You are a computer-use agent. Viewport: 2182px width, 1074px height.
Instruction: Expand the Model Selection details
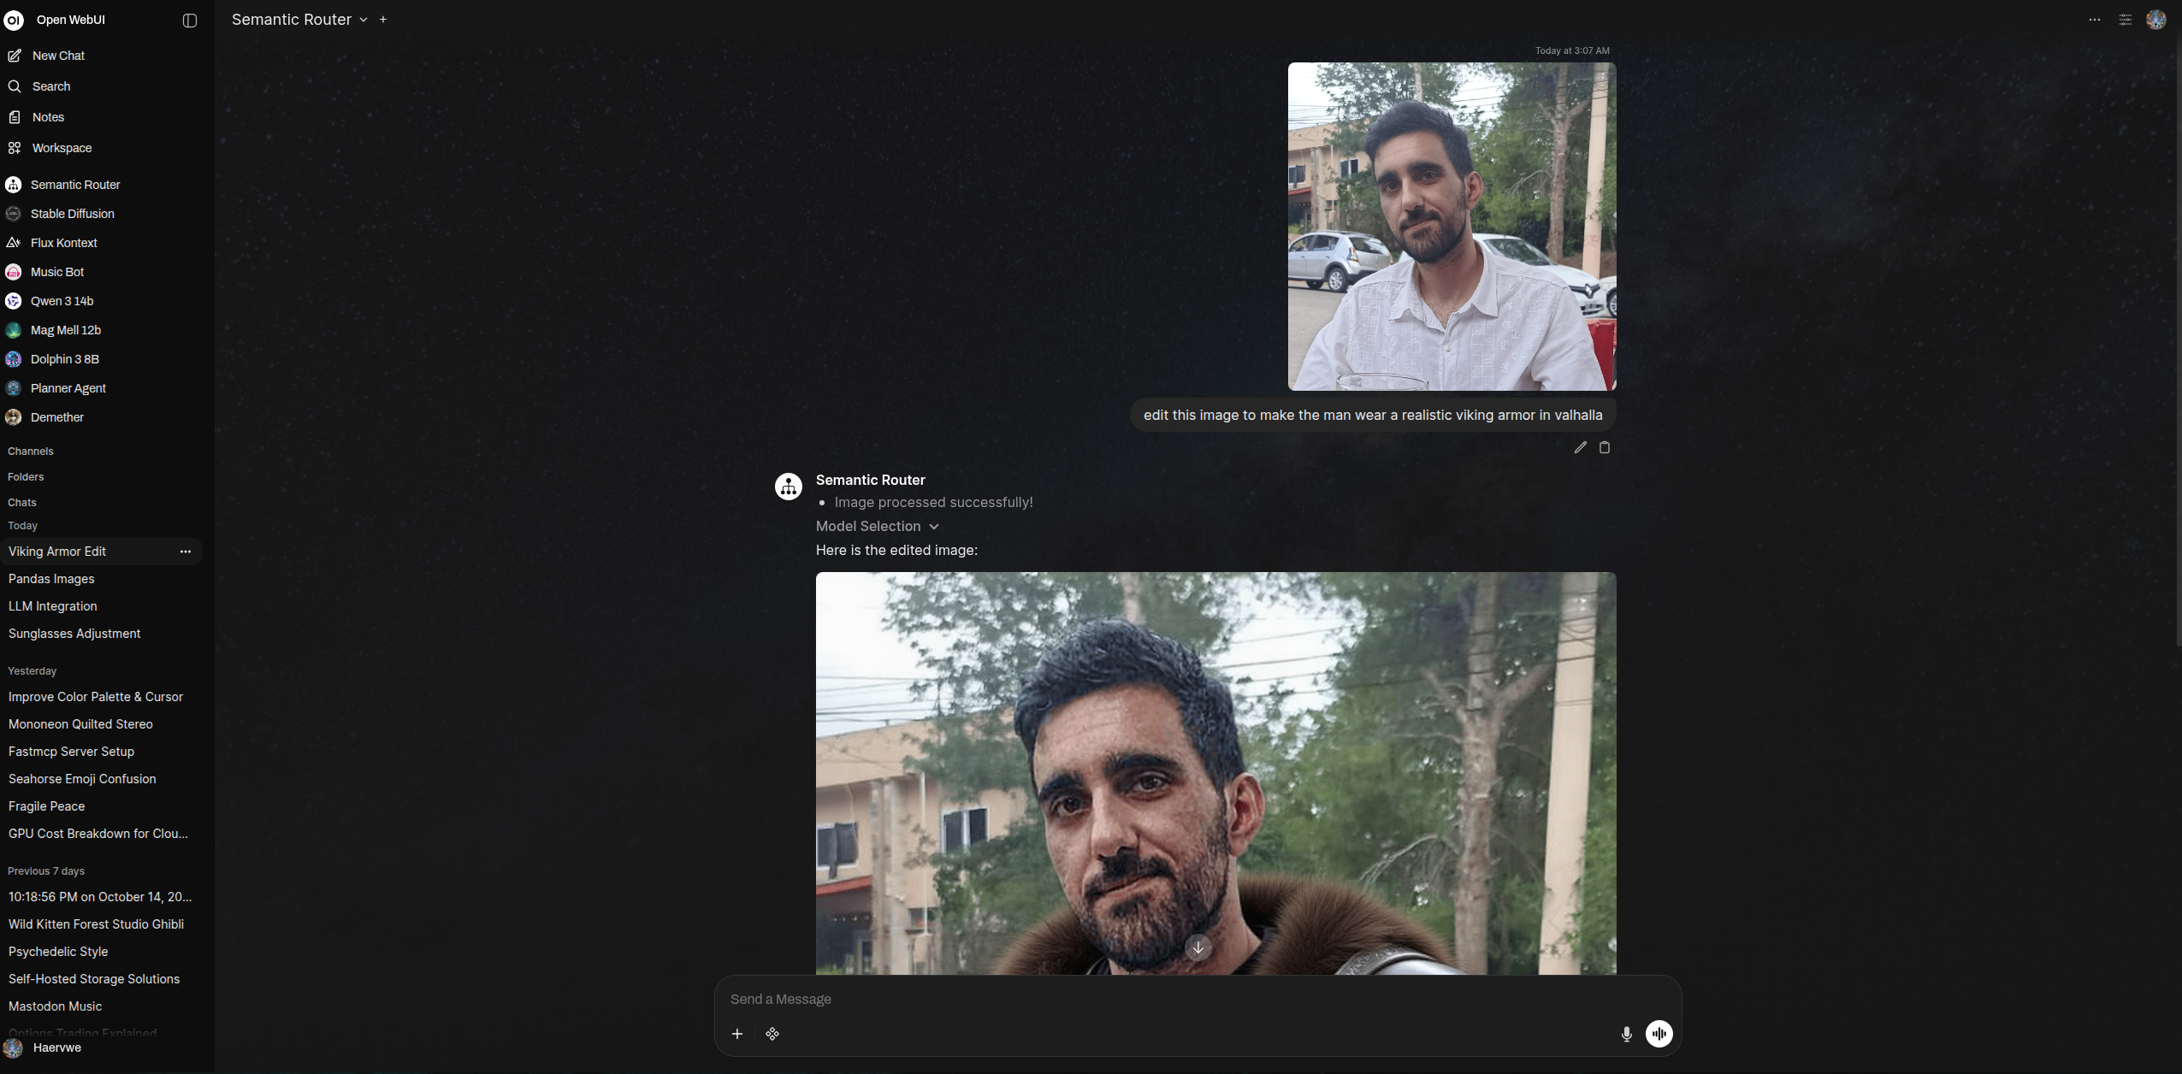click(877, 526)
